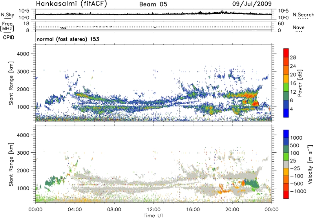Click the N.Sky legend label
Viewport: 314px width, 218px height.
click(7, 15)
